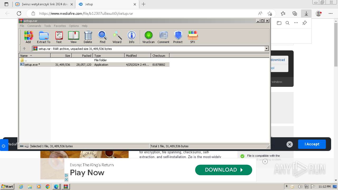The height and width of the screenshot is (190, 338).
Task: Click the taskbar volume speaker icon
Action: [300, 187]
